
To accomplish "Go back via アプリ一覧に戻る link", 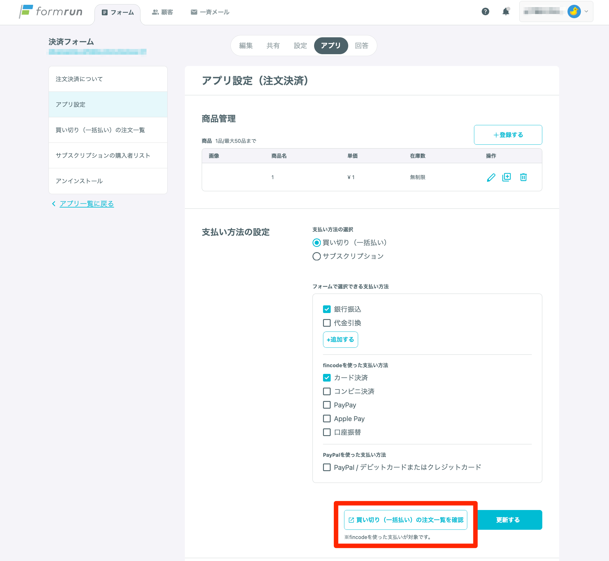I will click(86, 204).
